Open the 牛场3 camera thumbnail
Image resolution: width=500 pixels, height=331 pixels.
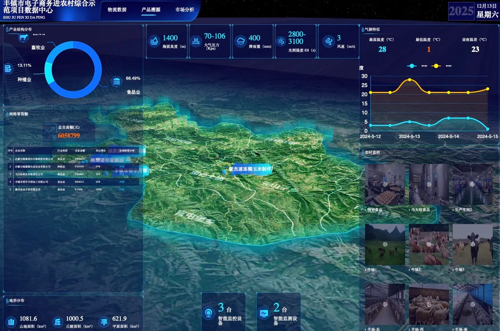coord(473,244)
